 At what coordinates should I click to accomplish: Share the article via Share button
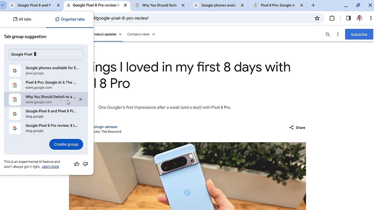click(297, 128)
